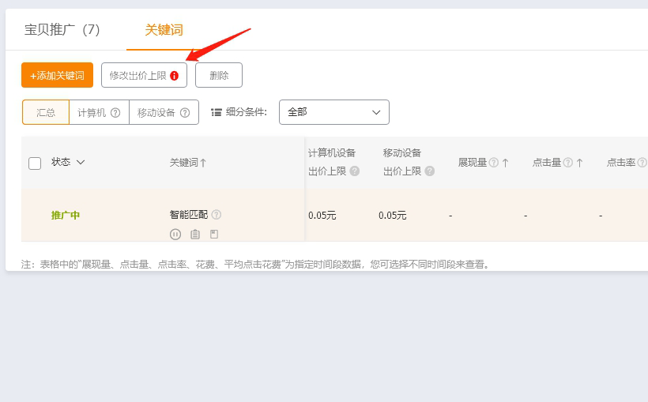
Task: Select the 汇总 view segment
Action: click(x=46, y=112)
